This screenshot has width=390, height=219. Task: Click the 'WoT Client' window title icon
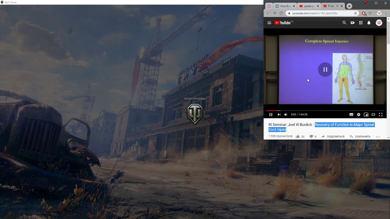click(2, 2)
